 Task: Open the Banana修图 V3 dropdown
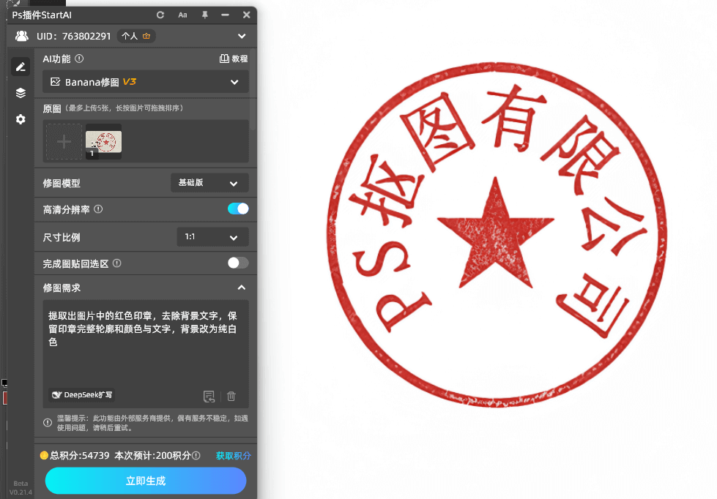pyautogui.click(x=145, y=82)
